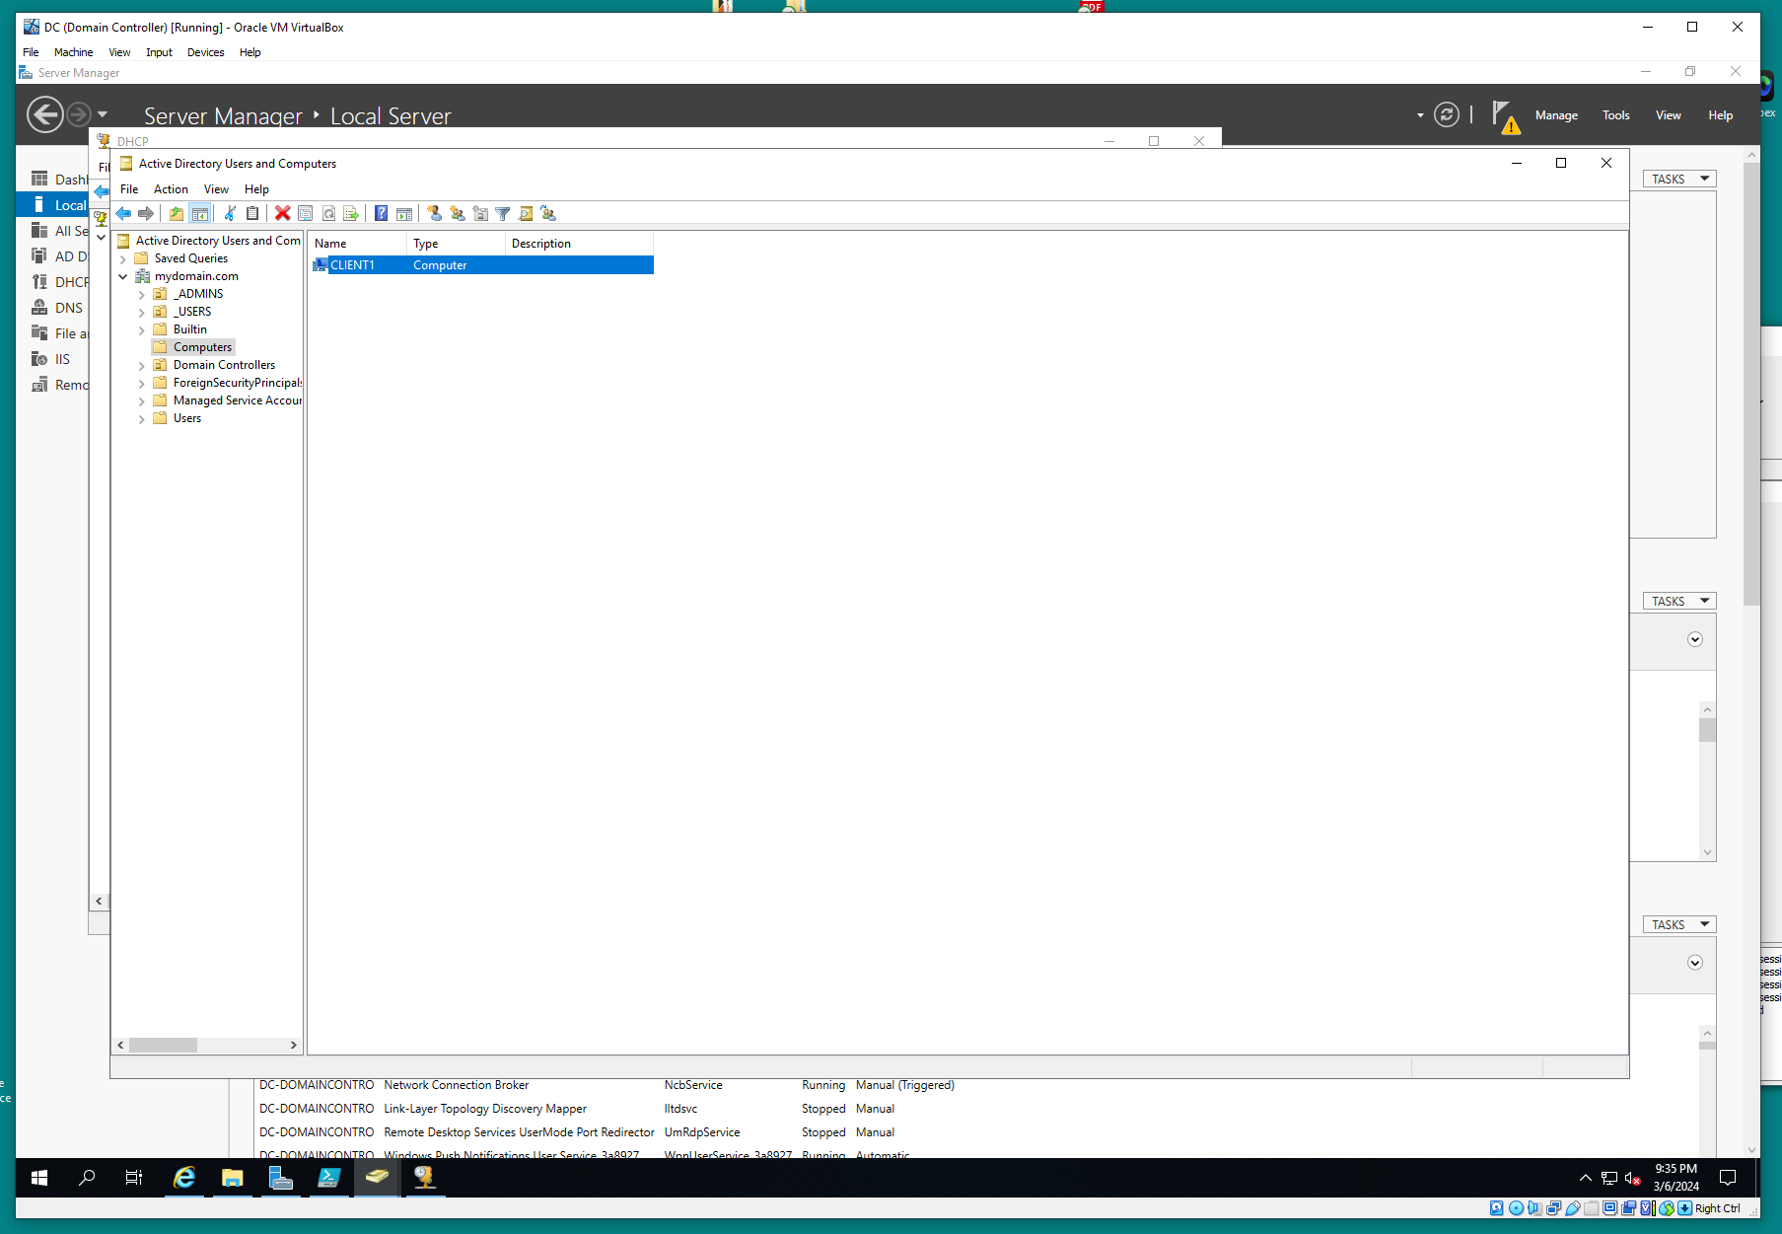Delete the selected object with red X
This screenshot has height=1234, width=1782.
[x=283, y=213]
